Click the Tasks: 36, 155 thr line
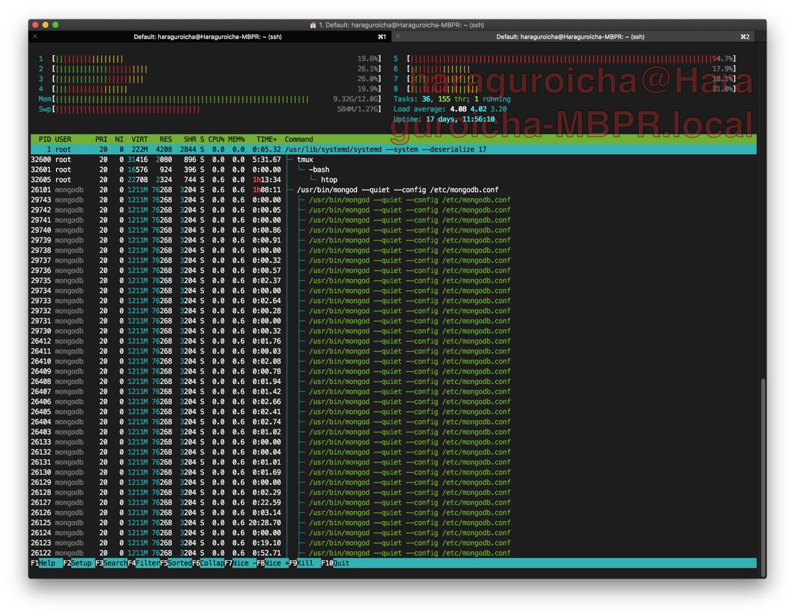The width and height of the screenshot is (795, 616). pos(452,99)
